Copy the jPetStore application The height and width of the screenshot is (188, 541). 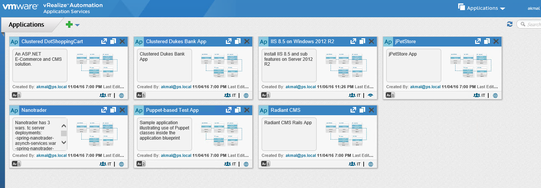point(487,41)
